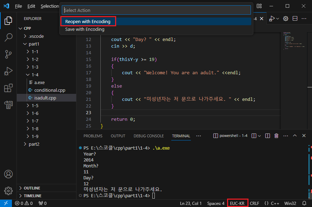This screenshot has width=312, height=207.
Task: Open the File menu
Action: pyautogui.click(x=19, y=6)
